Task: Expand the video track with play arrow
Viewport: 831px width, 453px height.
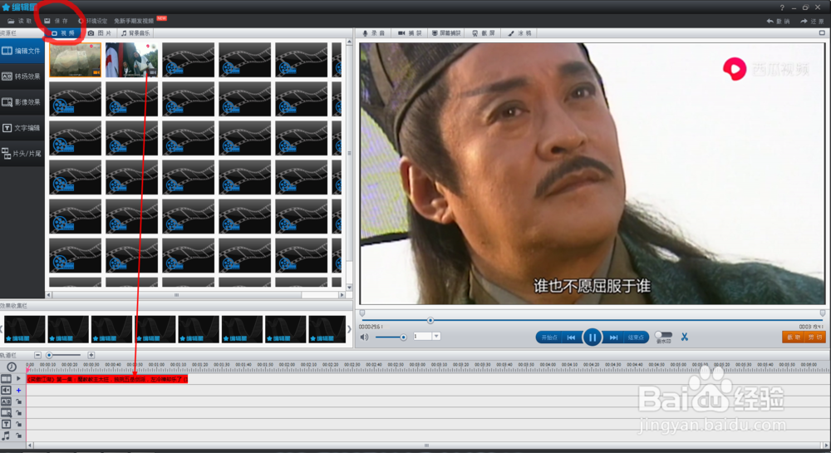Action: tap(18, 379)
